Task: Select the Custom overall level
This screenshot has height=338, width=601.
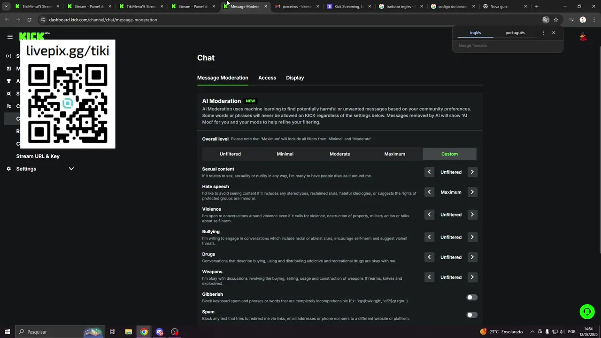Action: coord(449,154)
